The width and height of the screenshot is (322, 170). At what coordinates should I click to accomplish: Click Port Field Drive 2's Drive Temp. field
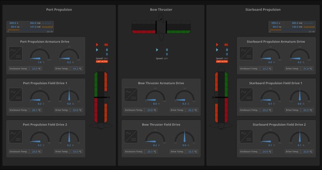click(69, 151)
